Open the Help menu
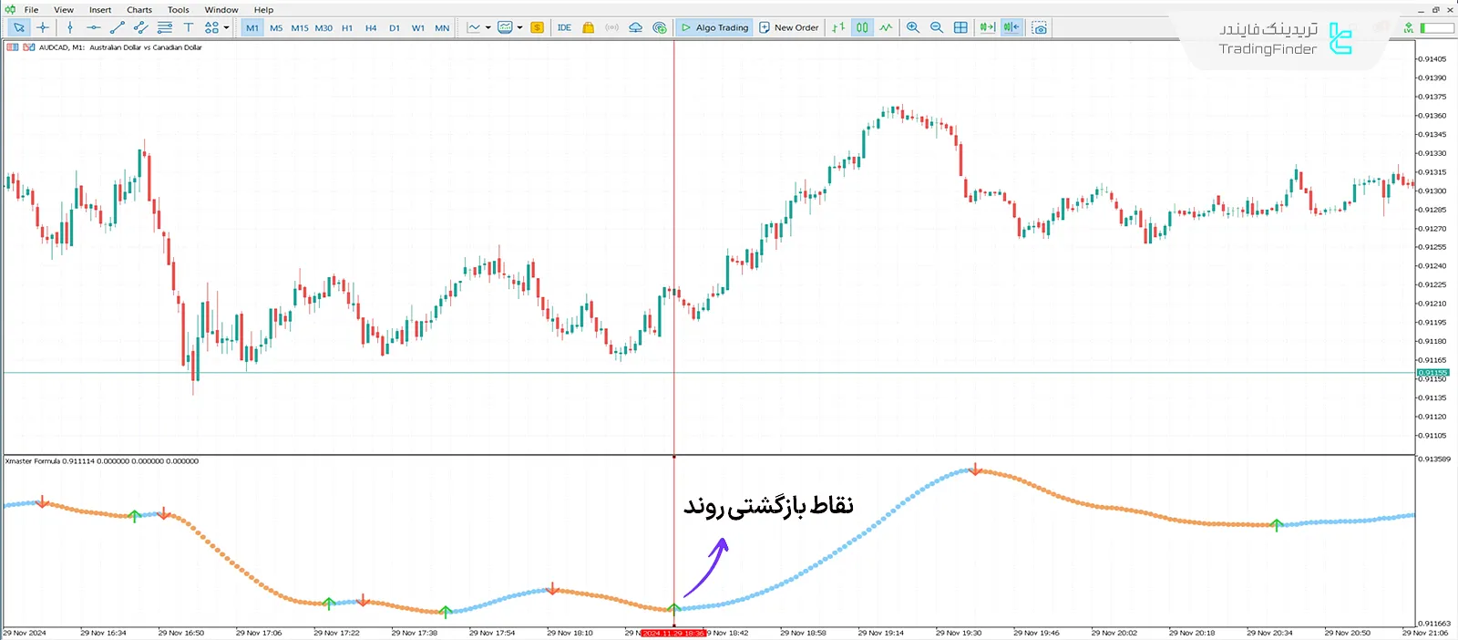 click(x=263, y=10)
